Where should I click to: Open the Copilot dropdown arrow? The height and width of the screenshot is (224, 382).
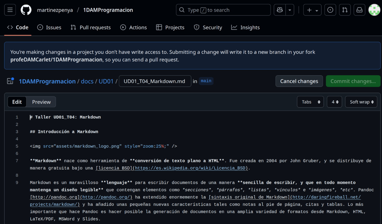click(290, 10)
